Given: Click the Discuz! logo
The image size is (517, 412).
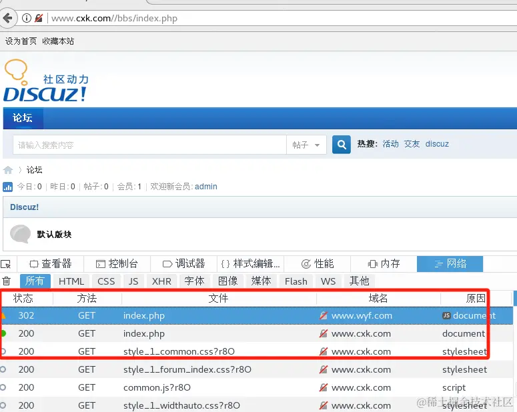Looking at the screenshot, I should (x=46, y=81).
